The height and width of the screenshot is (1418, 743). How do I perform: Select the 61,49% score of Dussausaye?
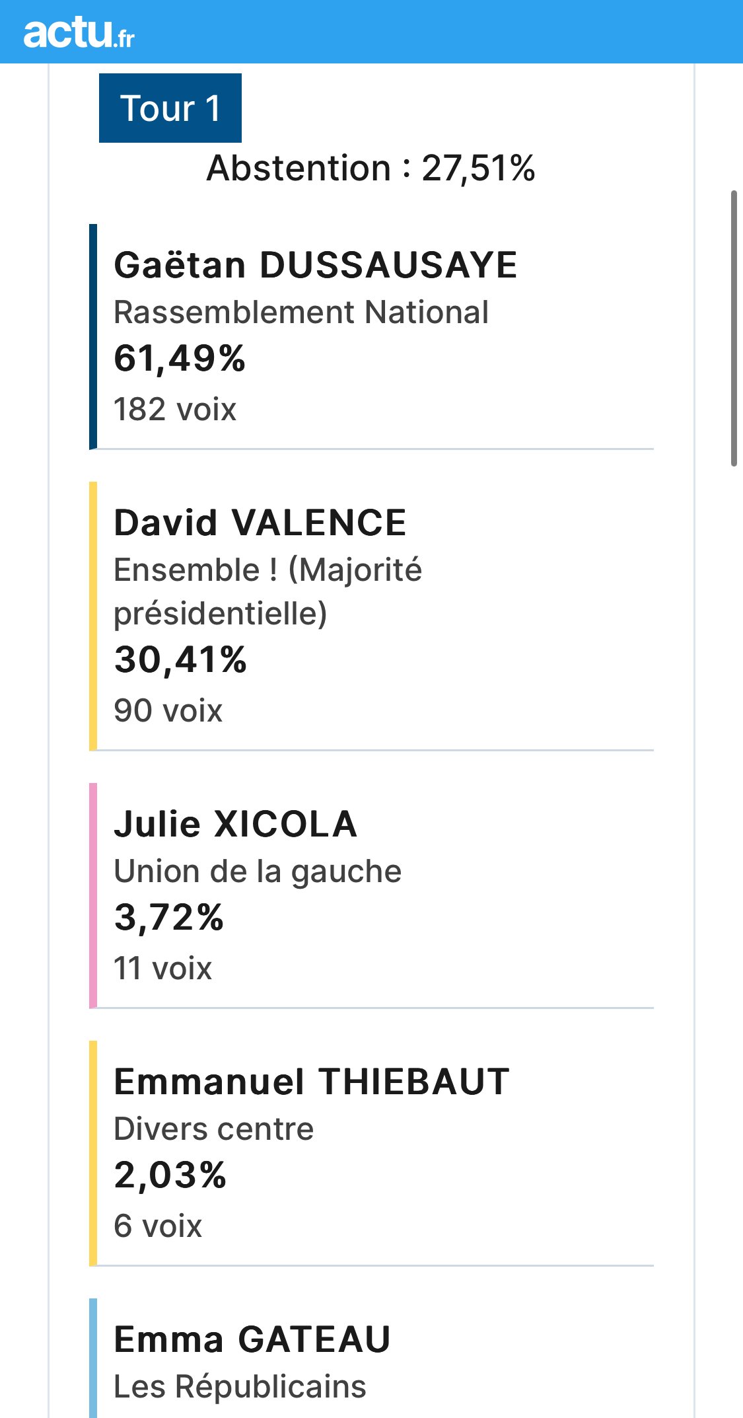[180, 359]
